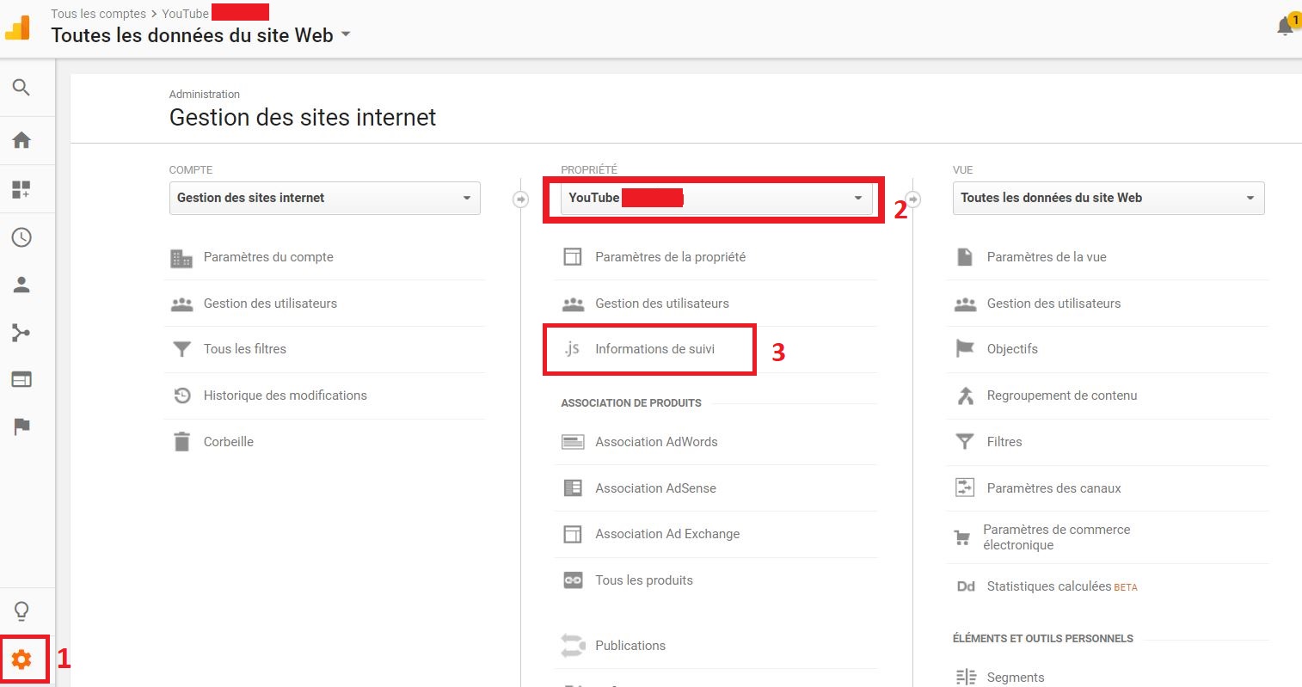1302x687 pixels.
Task: Click the icon beside Association AdSense
Action: [573, 488]
